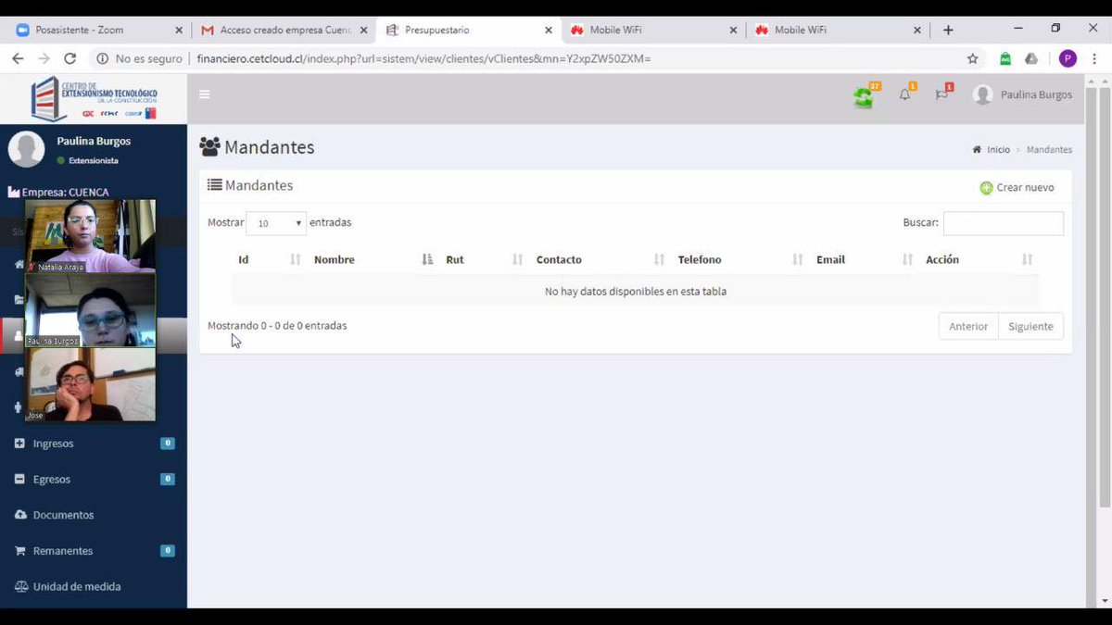The image size is (1112, 625).
Task: Sort table by Rut column
Action: [484, 260]
